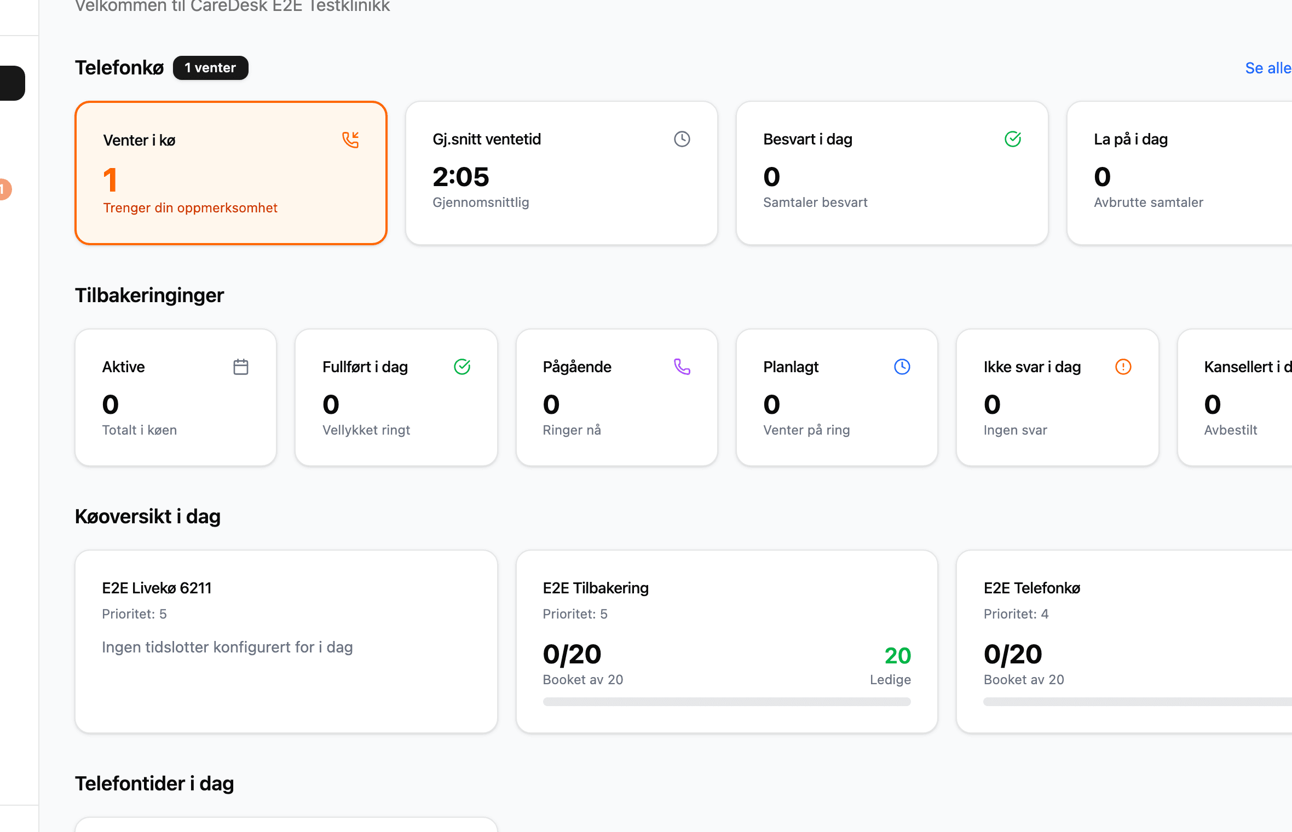
Task: Click the green check icon on Besvart i dag
Action: tap(1013, 139)
